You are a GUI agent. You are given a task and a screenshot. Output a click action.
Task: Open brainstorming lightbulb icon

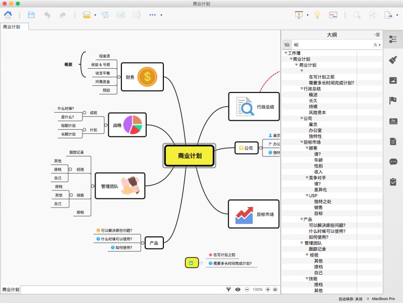point(318,15)
